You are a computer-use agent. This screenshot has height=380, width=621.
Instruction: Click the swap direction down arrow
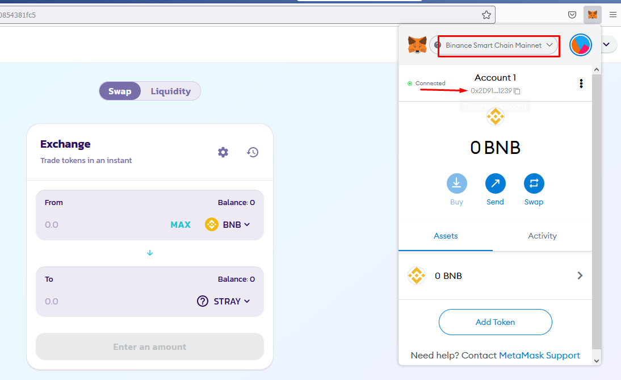[x=150, y=253]
